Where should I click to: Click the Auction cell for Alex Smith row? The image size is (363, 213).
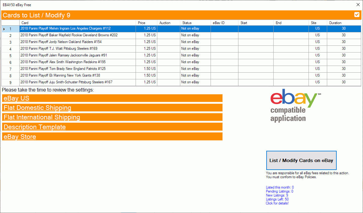(x=169, y=62)
